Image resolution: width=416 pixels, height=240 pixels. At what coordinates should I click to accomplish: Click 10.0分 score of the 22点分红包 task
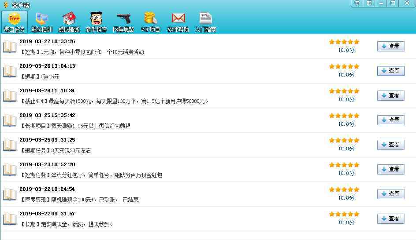coord(346,173)
